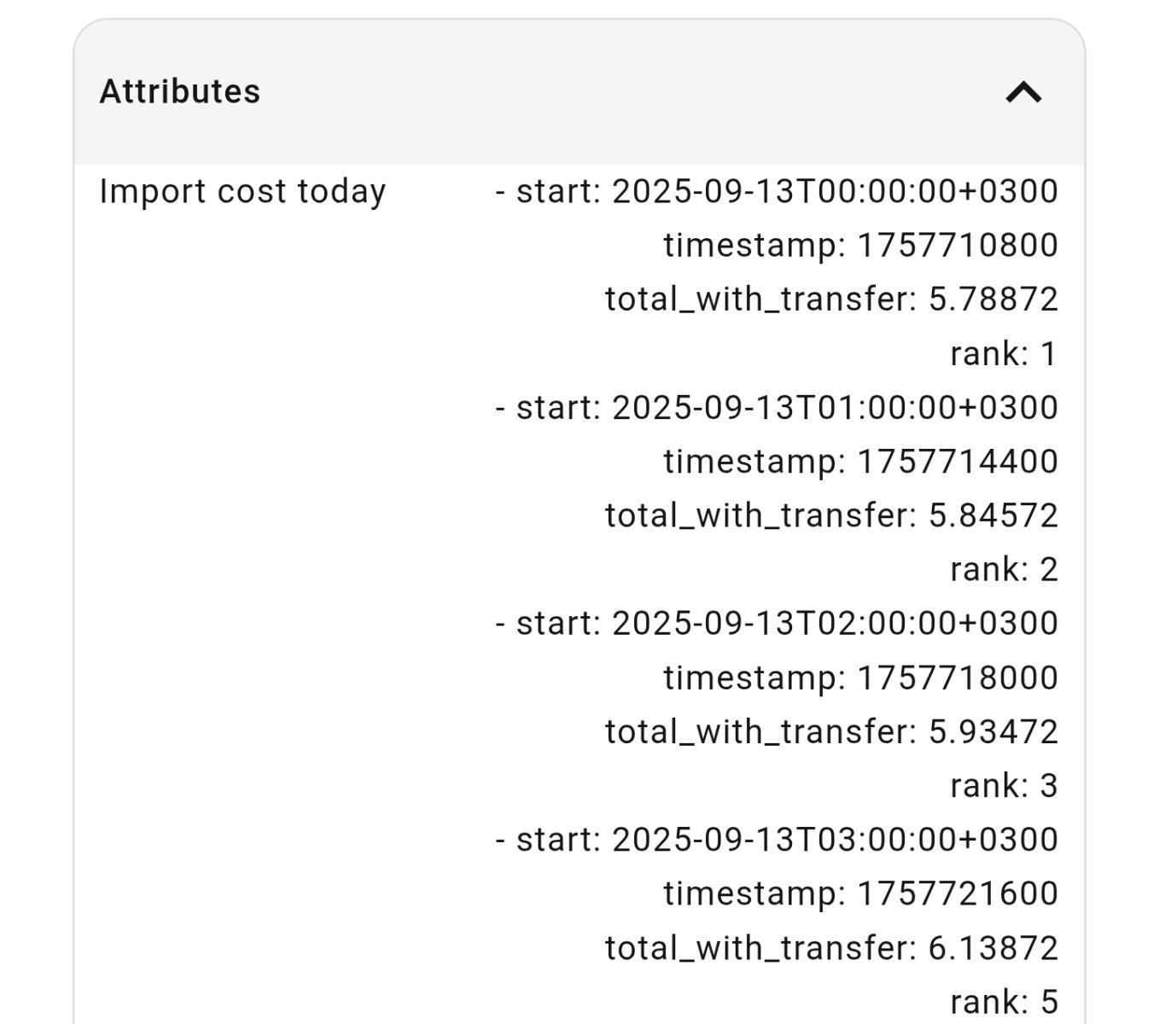1159x1024 pixels.
Task: Click the start 2025-09-13T02:00:00+0300 line
Action: [x=776, y=624]
